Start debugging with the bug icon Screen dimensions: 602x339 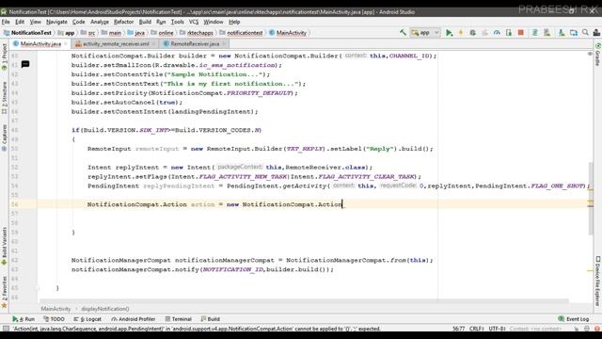[x=472, y=33]
